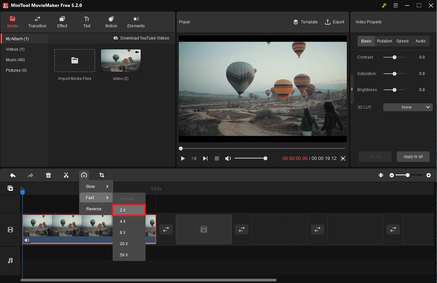437x283 pixels.
Task: Click the upgrade key icon
Action: tap(384, 5)
